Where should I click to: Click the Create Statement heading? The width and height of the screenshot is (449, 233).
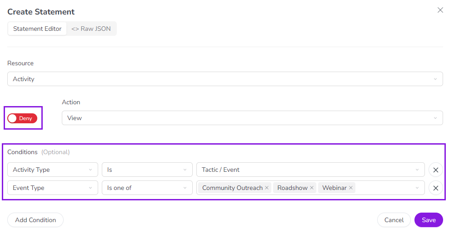[x=41, y=12]
